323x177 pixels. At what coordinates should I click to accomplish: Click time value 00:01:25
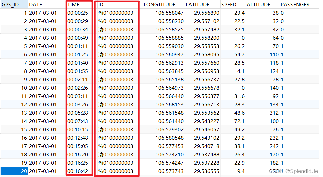tap(78, 55)
